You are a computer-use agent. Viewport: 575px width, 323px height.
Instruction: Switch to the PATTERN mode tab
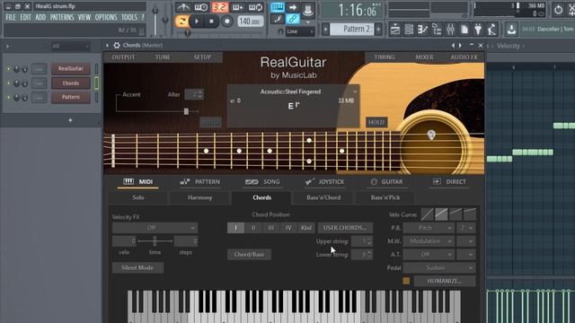pos(199,181)
